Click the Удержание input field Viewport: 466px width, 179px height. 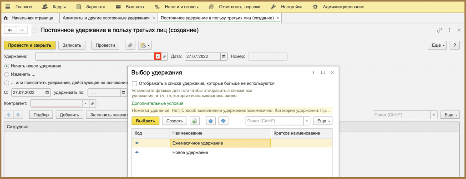(x=95, y=56)
